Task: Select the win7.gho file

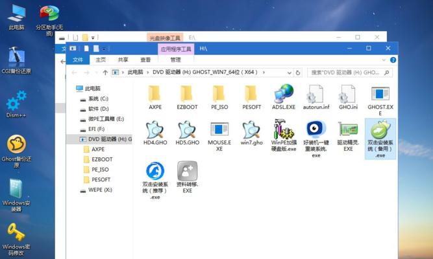Action: click(251, 133)
